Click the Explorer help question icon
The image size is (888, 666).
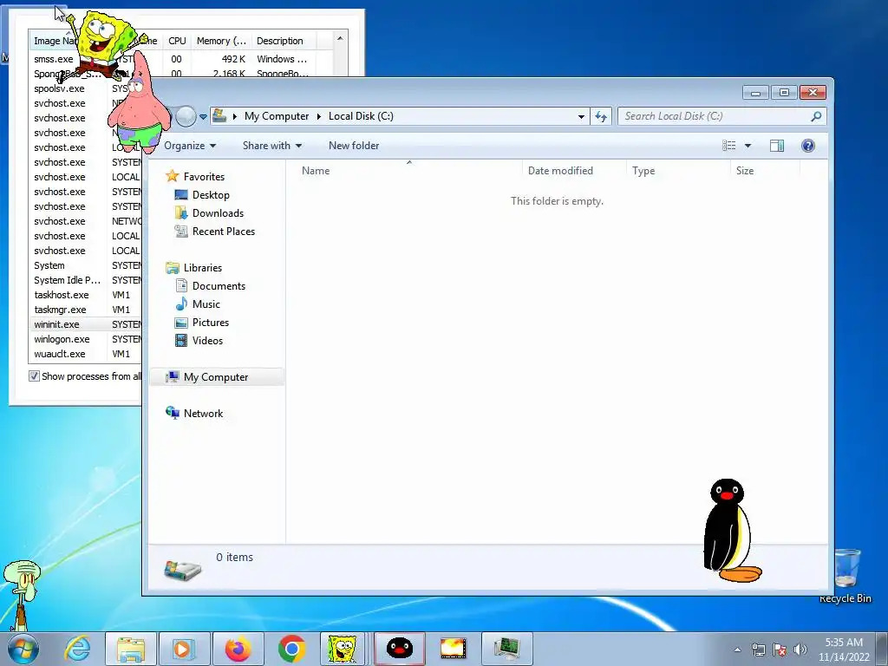(808, 146)
